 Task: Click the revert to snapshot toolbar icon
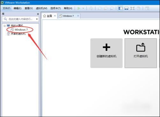(106, 8)
